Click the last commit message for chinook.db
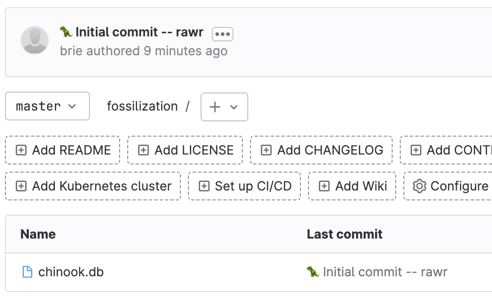492x301 pixels. point(385,272)
